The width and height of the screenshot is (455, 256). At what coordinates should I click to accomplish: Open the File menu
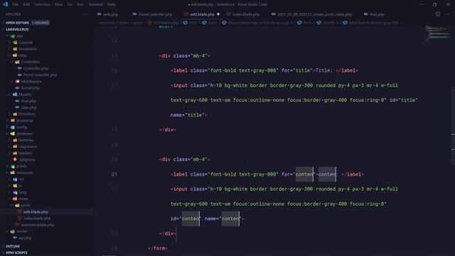pos(16,5)
